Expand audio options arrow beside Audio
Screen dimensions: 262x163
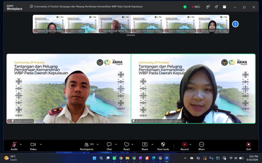[x=21, y=144]
